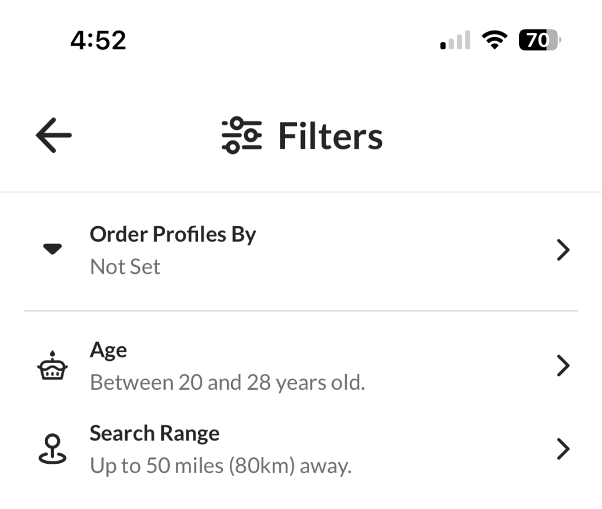This screenshot has height=509, width=602.
Task: Click the location pin Search Range icon
Action: (52, 448)
